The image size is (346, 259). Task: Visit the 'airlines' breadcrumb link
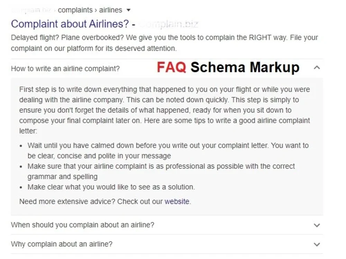pyautogui.click(x=111, y=10)
